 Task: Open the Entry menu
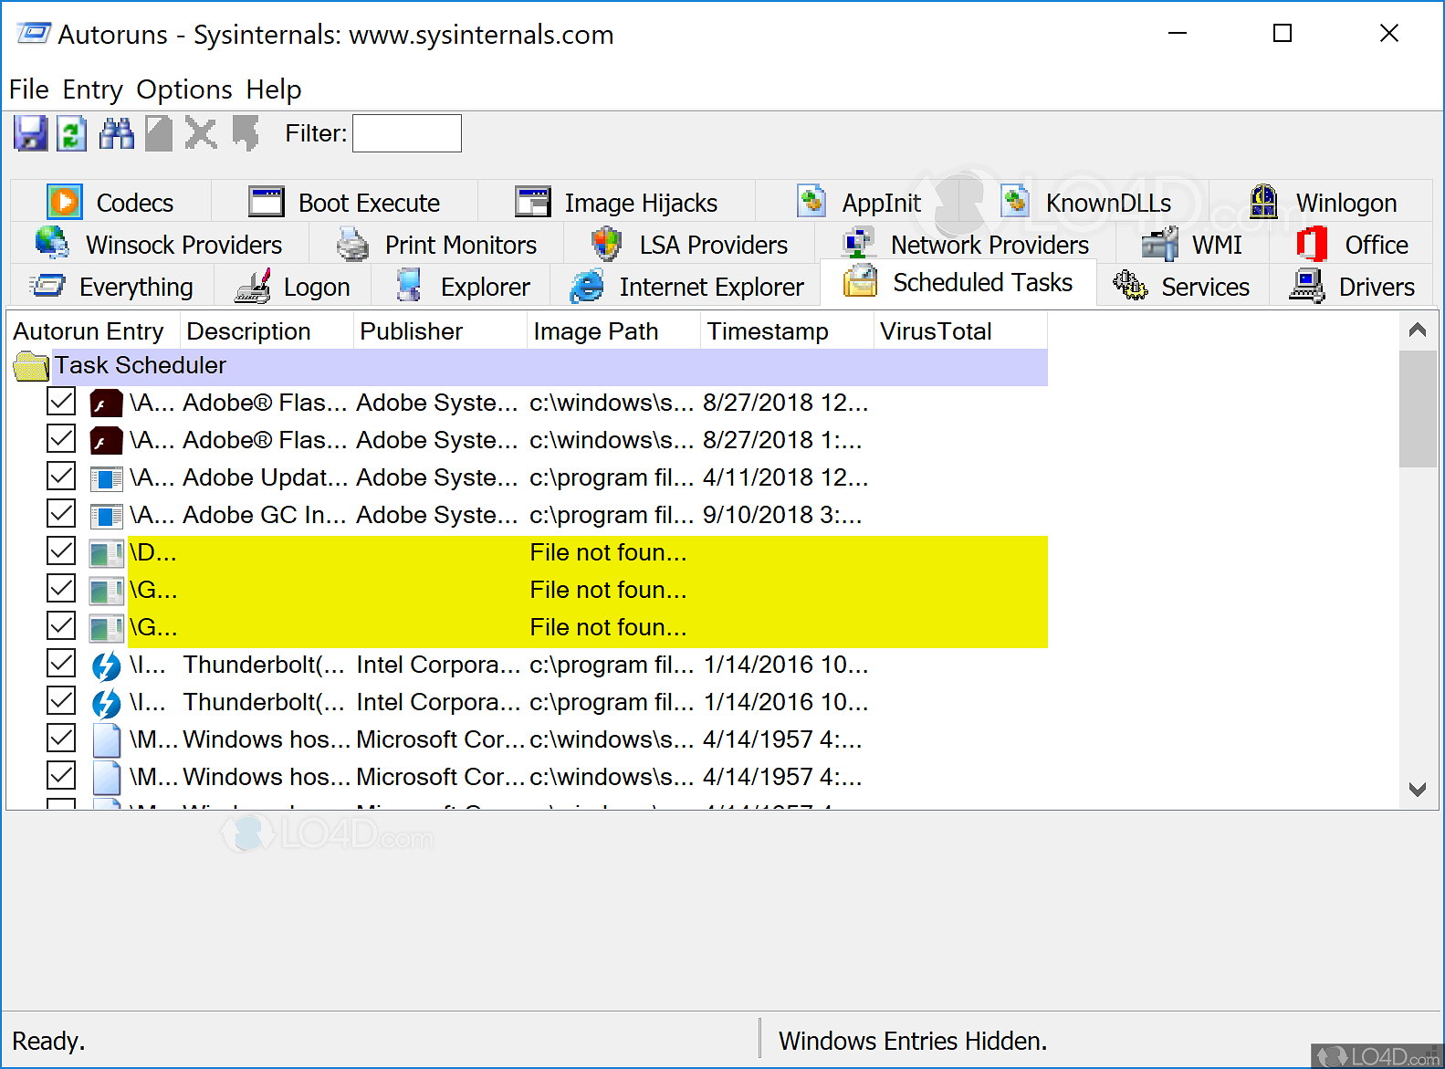(92, 89)
